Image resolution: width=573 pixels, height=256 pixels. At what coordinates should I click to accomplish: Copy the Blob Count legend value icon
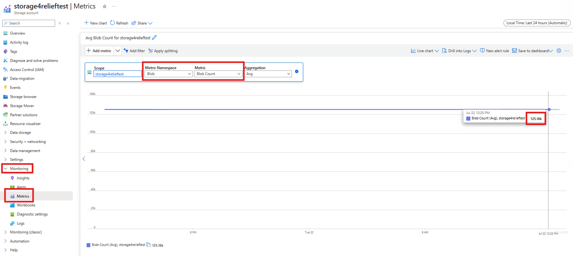149,245
